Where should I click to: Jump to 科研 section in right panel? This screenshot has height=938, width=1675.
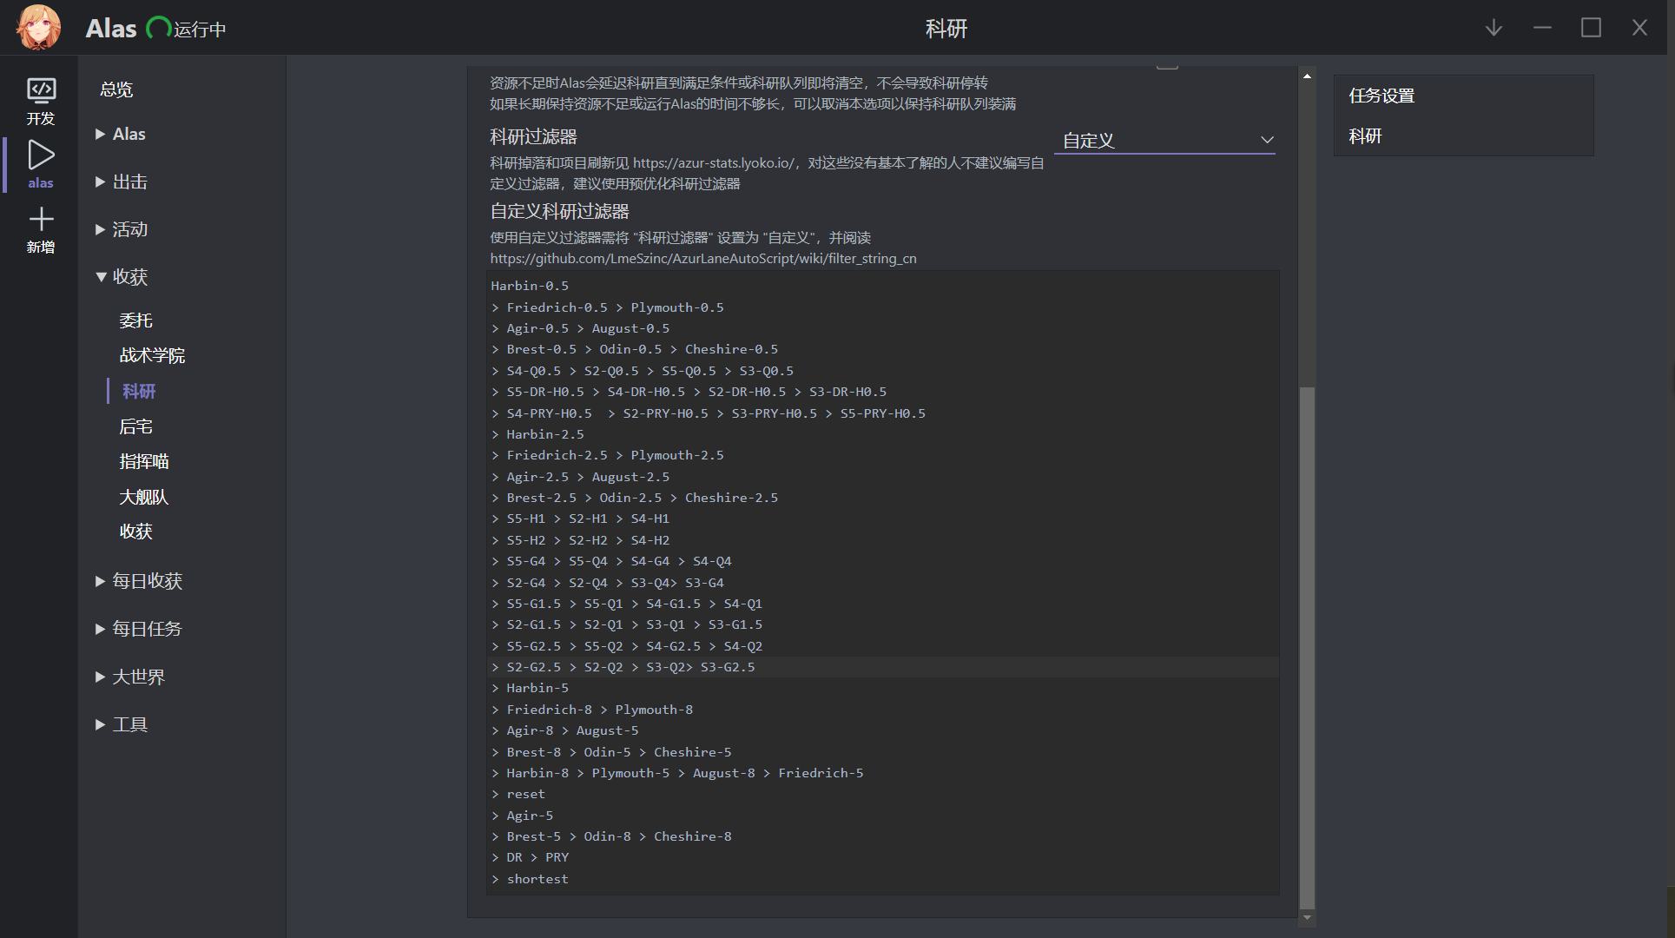pos(1365,135)
